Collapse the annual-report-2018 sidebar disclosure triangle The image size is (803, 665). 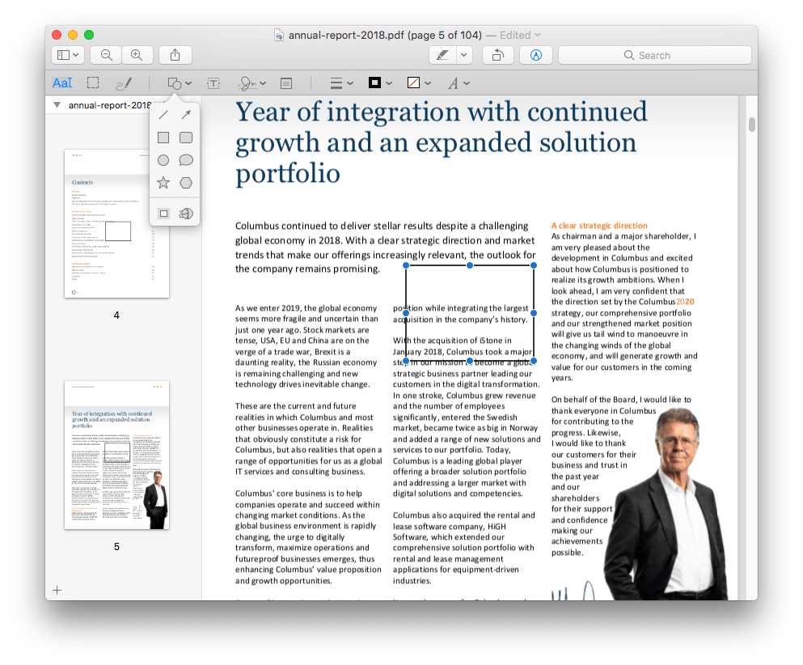point(56,104)
